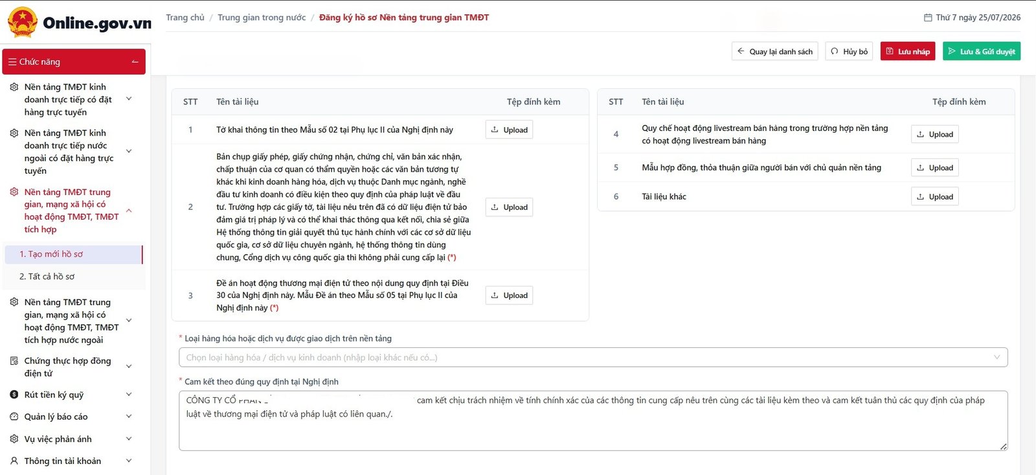Upload file for Mẫu hợp đồng row 5
This screenshot has height=475, width=1036.
(x=934, y=167)
